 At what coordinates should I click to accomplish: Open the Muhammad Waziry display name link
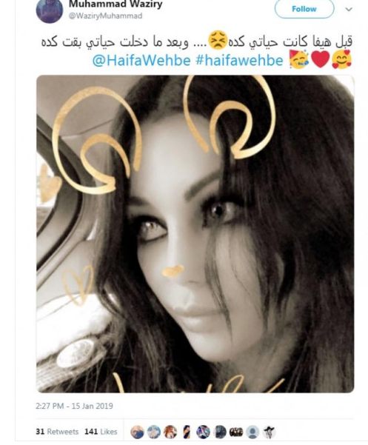pyautogui.click(x=116, y=4)
